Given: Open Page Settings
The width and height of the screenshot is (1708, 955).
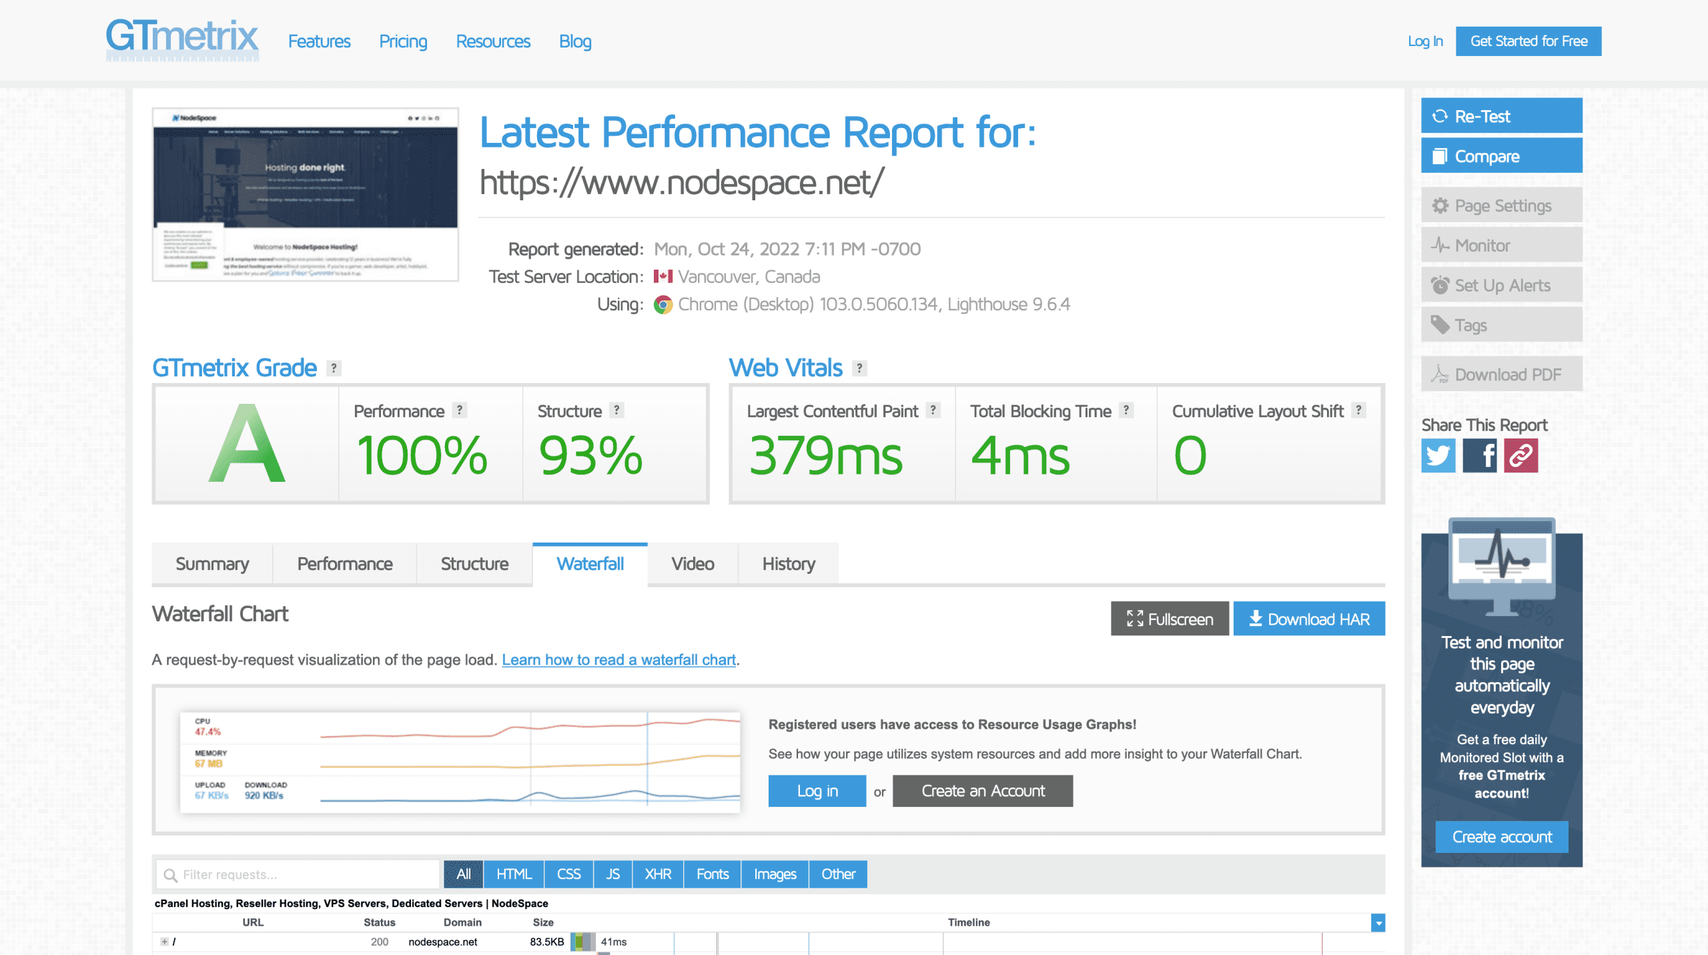Looking at the screenshot, I should (1502, 206).
